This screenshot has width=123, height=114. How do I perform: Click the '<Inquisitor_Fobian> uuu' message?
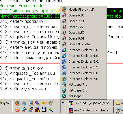[27, 73]
